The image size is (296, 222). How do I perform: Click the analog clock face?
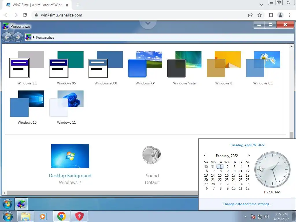[272, 169]
